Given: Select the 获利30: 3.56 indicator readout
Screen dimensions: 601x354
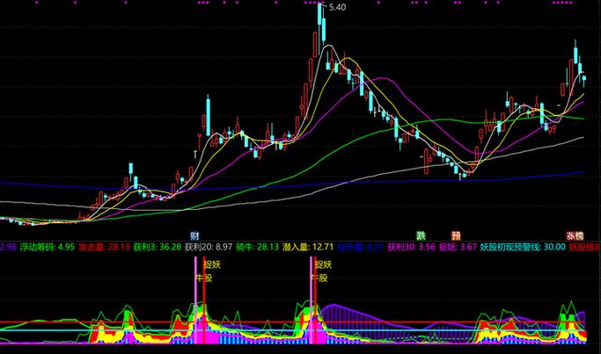Looking at the screenshot, I should 411,247.
